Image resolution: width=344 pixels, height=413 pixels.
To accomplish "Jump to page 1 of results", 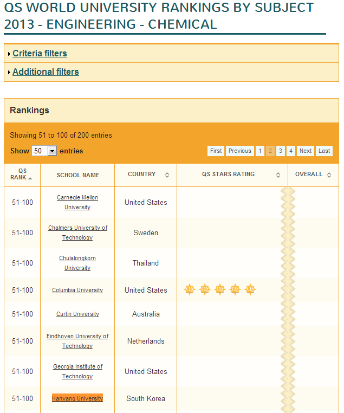I will 260,151.
